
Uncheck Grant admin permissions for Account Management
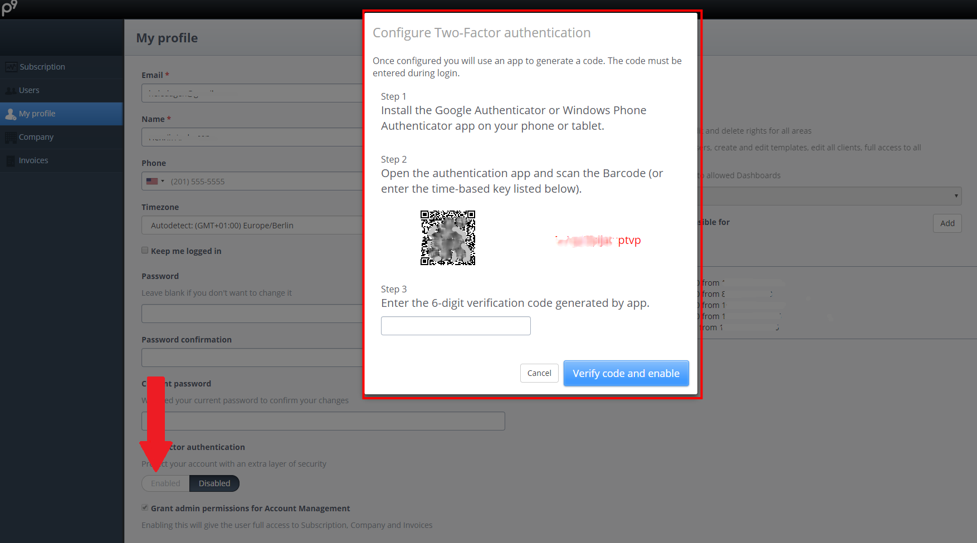click(x=145, y=507)
